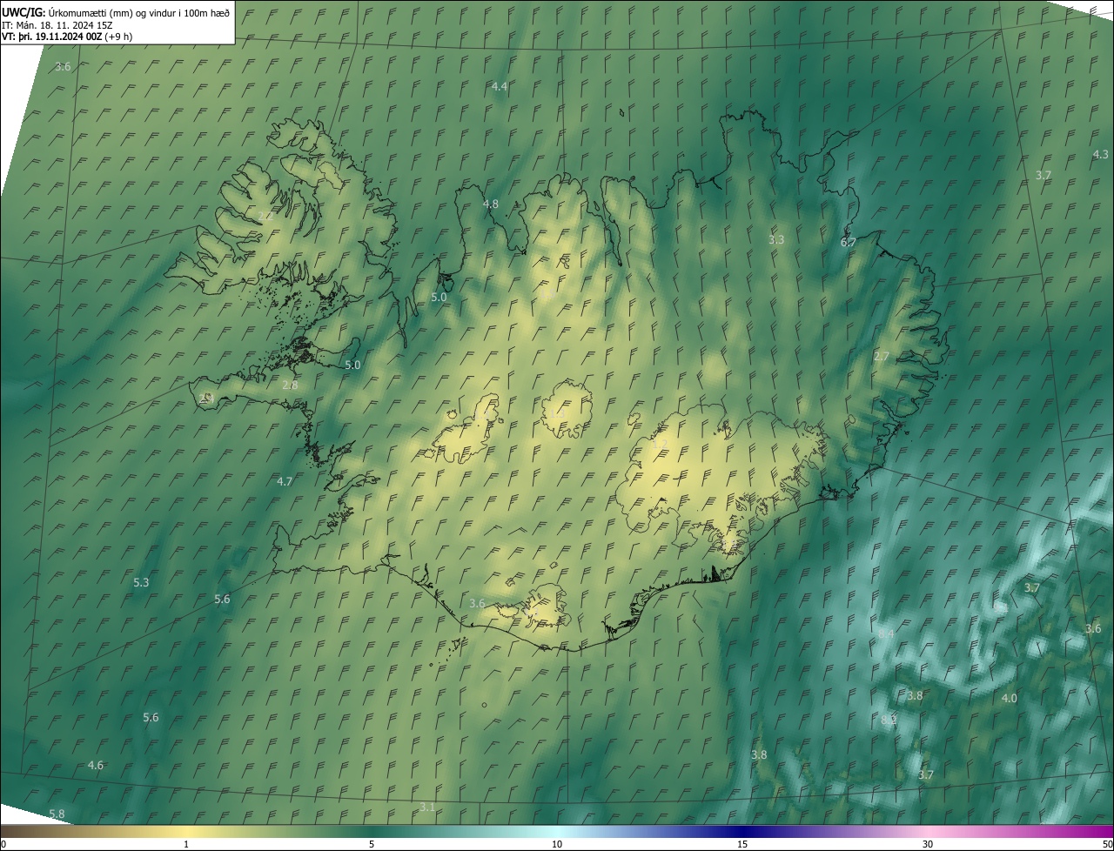Click the header title 'UWC/IG: Úrkomumætti (mm) og vindur'
This screenshot has width=1114, height=851.
coord(117,12)
